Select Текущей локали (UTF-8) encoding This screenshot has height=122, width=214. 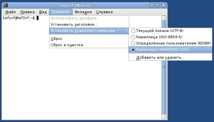(170, 31)
